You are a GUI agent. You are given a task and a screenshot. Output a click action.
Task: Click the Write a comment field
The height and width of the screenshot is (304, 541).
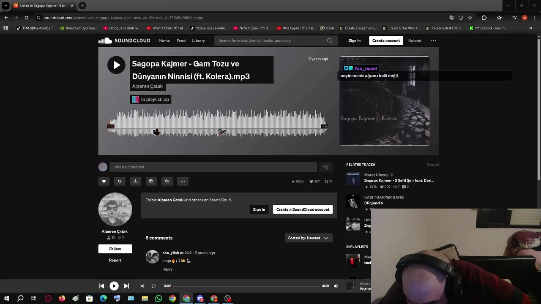pyautogui.click(x=213, y=167)
